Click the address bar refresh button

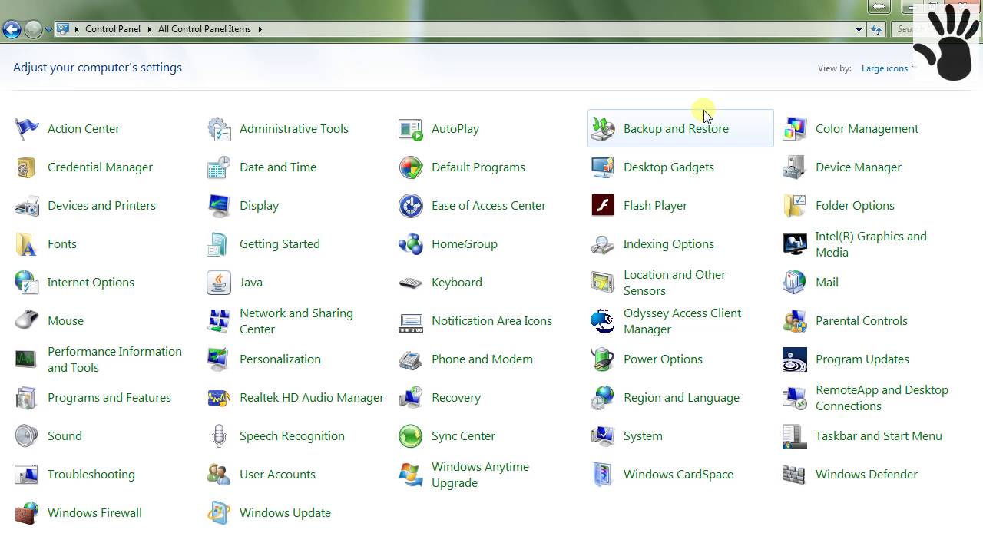[876, 29]
